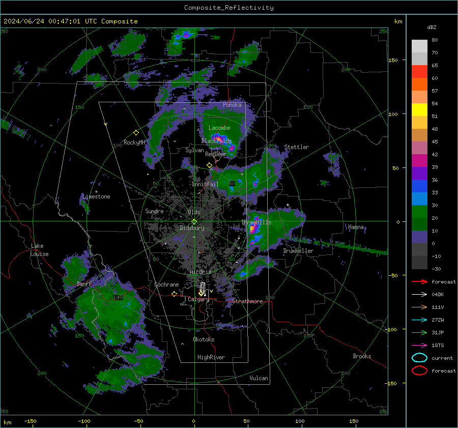Click the Ponoka city label
This screenshot has height=428, width=458.
pos(232,105)
